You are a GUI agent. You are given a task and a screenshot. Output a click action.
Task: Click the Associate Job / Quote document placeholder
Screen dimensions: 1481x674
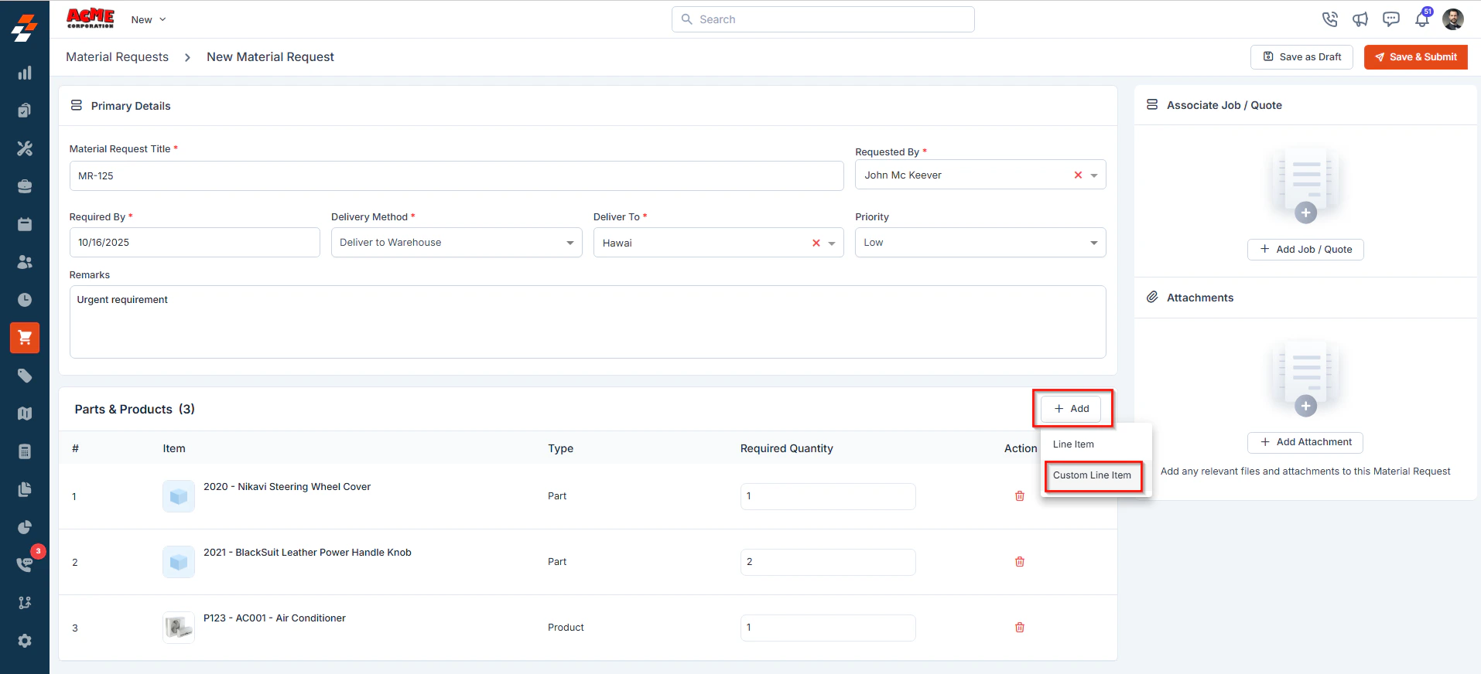click(1305, 186)
